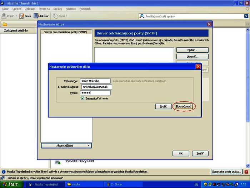The width and height of the screenshot is (250, 188).
Task: Compose new message with Nová
Action: pyautogui.click(x=25, y=16)
